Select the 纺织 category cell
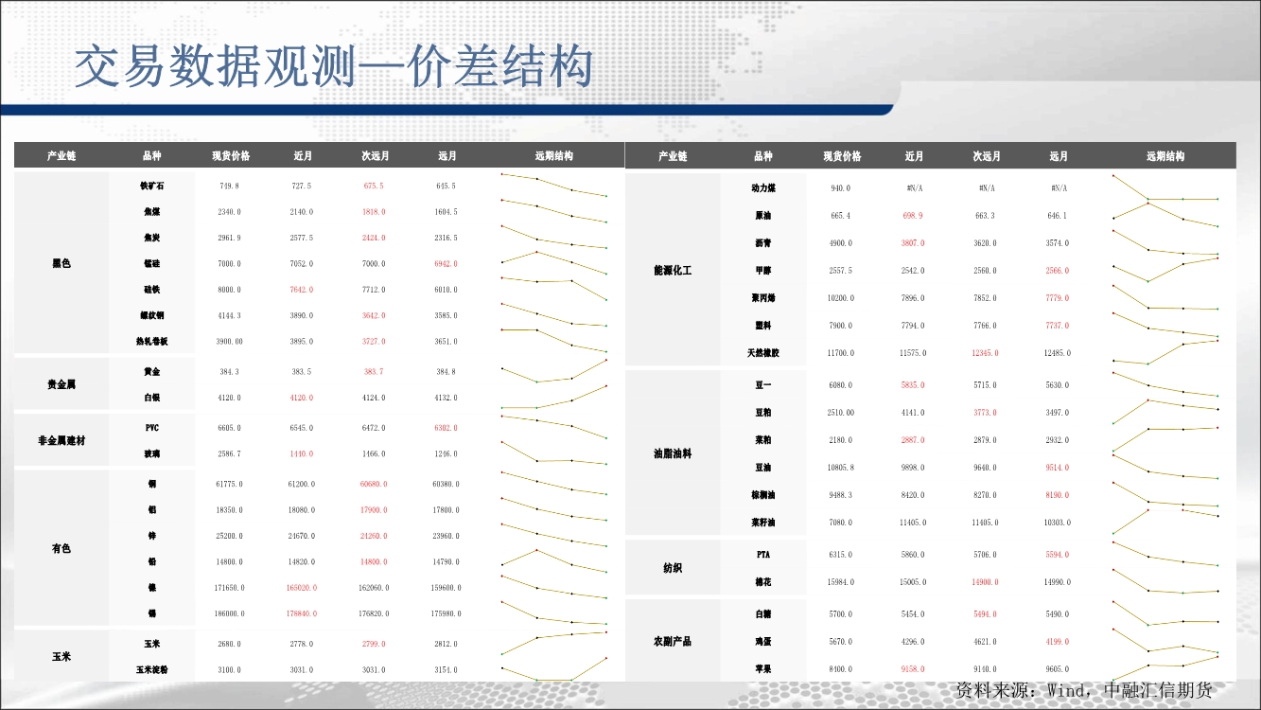Image resolution: width=1261 pixels, height=710 pixels. coord(673,568)
